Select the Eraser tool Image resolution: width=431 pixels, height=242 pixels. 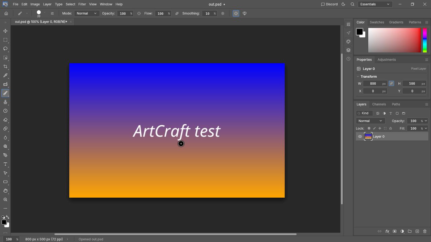pos(5,120)
